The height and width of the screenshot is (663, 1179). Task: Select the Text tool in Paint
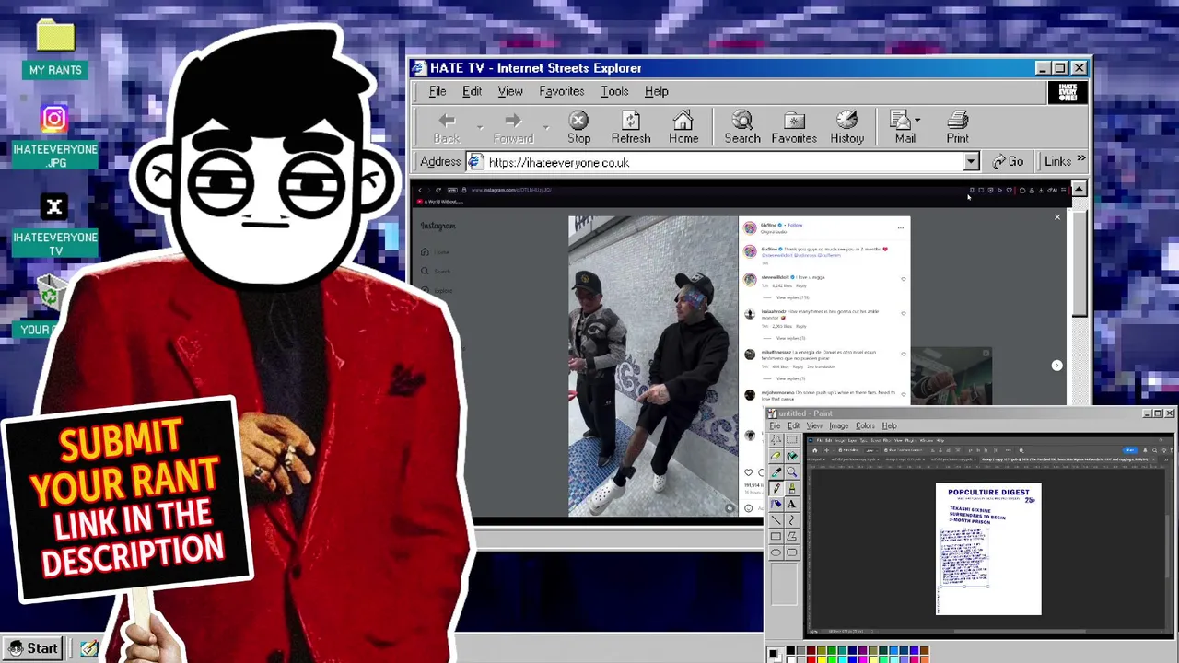click(x=792, y=504)
